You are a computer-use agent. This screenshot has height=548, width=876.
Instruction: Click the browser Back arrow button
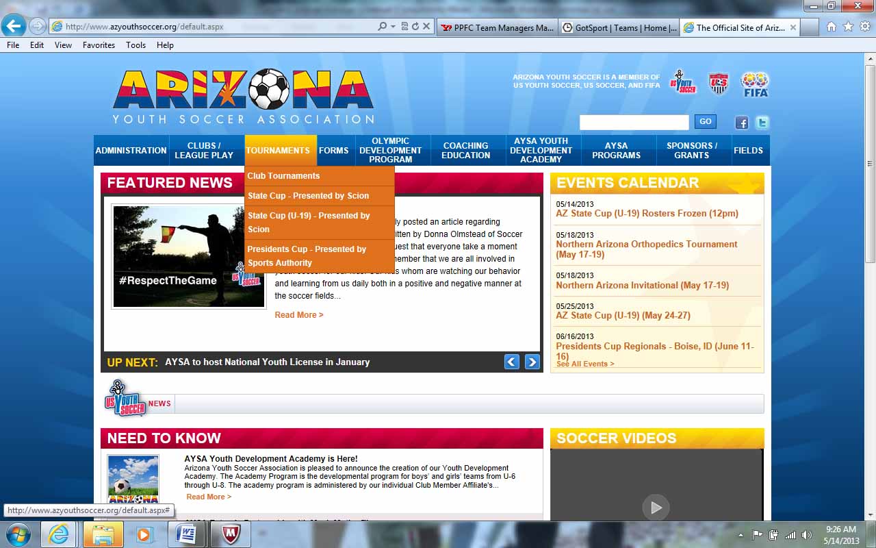[x=14, y=27]
